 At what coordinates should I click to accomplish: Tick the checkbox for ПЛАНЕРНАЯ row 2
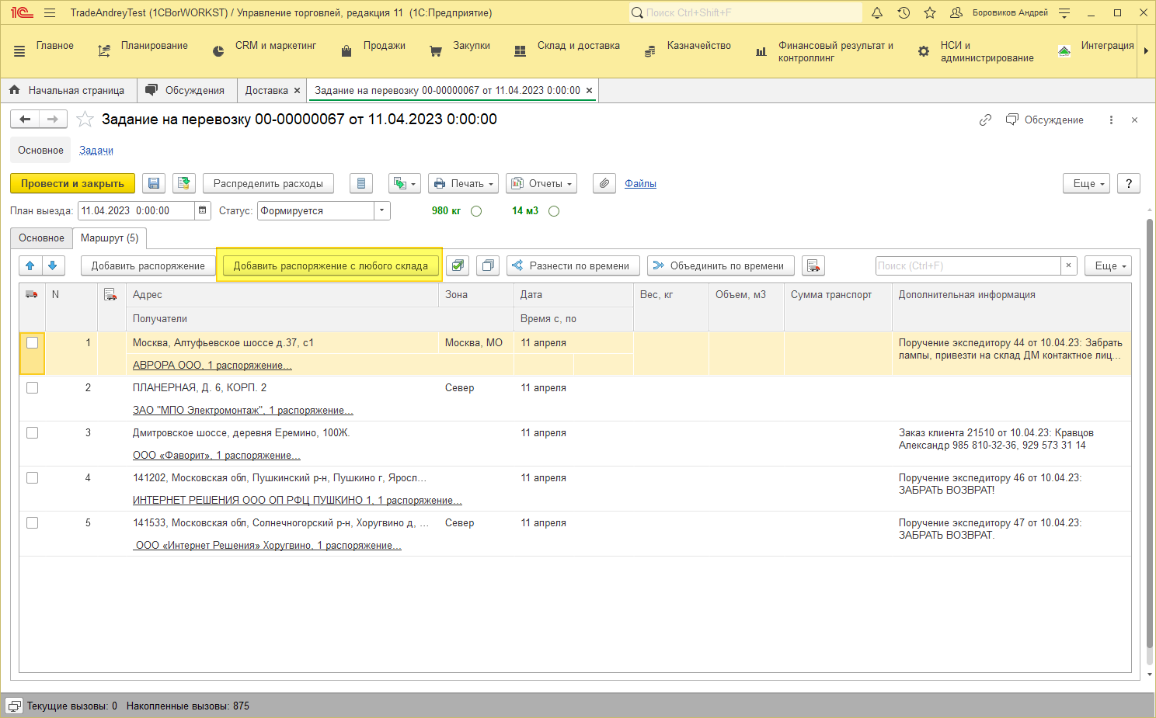click(x=32, y=387)
